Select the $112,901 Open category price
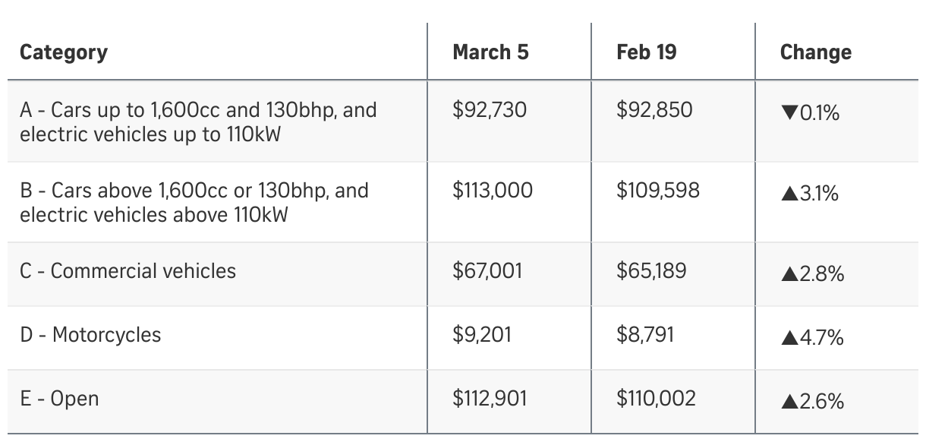Screen dimensions: 926x442 (490, 399)
